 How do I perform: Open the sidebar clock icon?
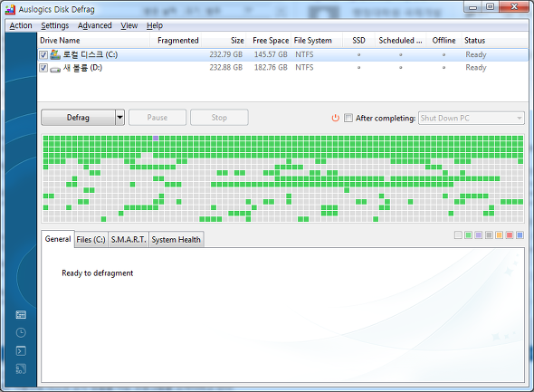(x=21, y=333)
